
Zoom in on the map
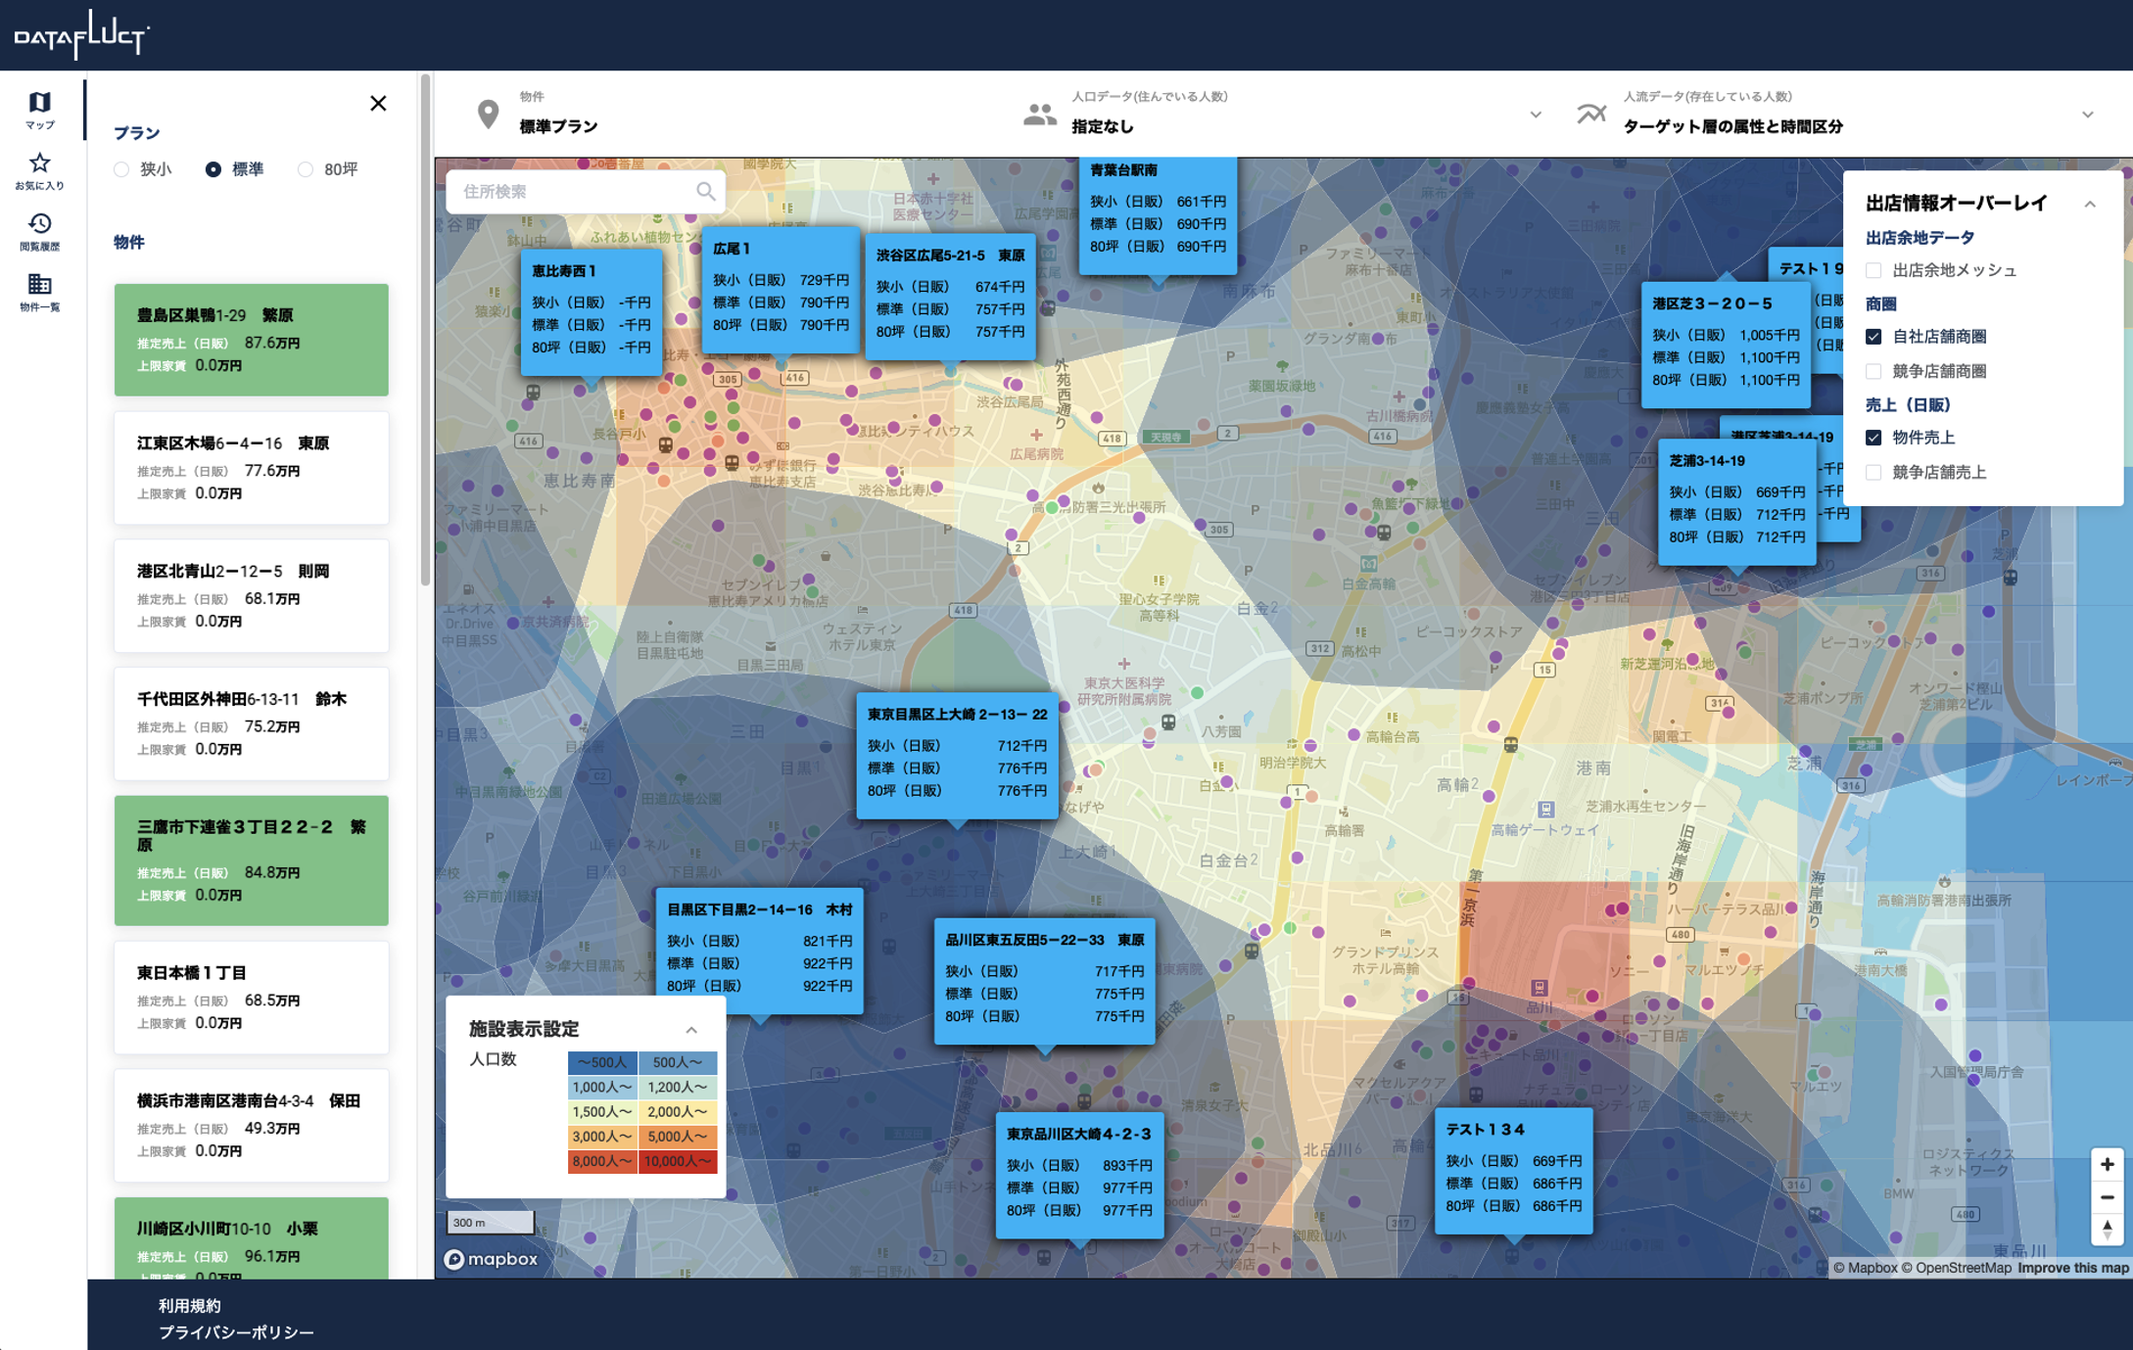[2107, 1164]
